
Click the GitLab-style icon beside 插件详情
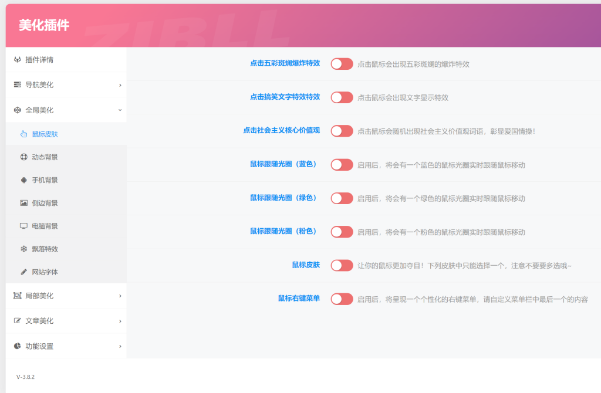18,60
